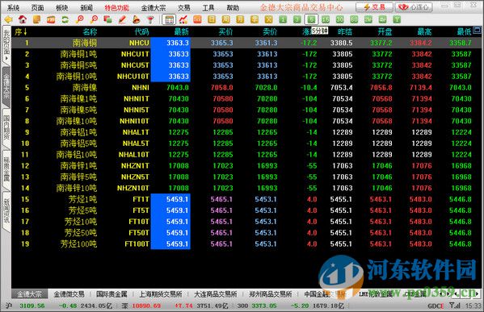The width and height of the screenshot is (484, 312).
Task: Click the blue window icon beside 最低
Action: [x=478, y=30]
